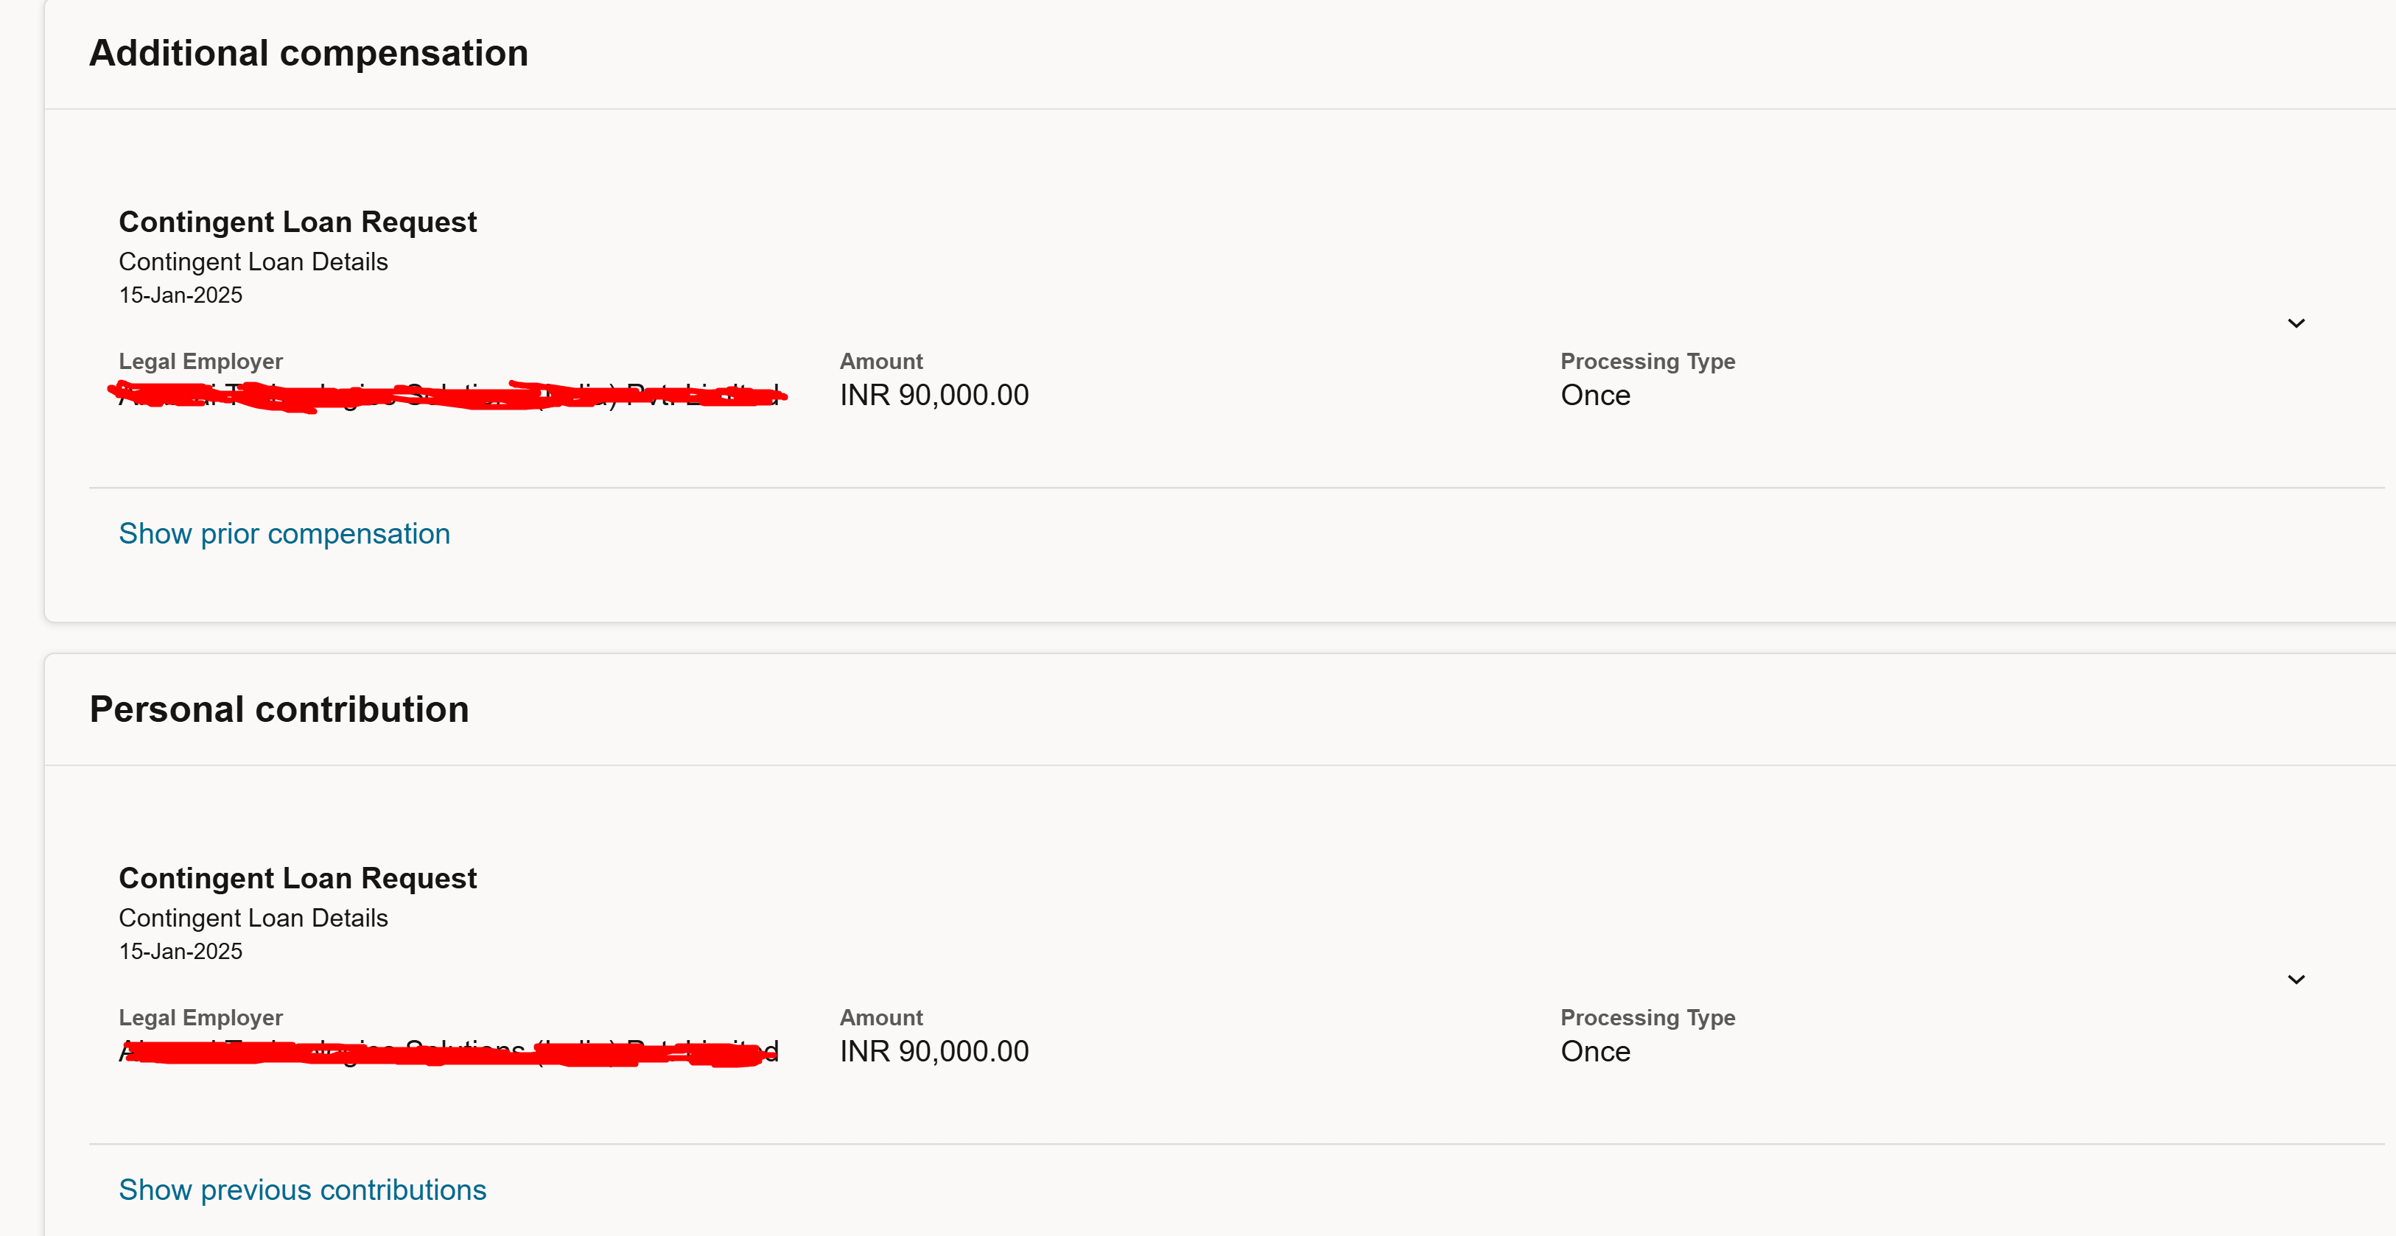Select the Personal contribution section header
The image size is (2396, 1236).
278,709
